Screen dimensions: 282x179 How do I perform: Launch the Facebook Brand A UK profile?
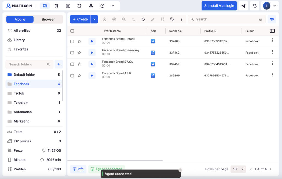pyautogui.click(x=92, y=76)
